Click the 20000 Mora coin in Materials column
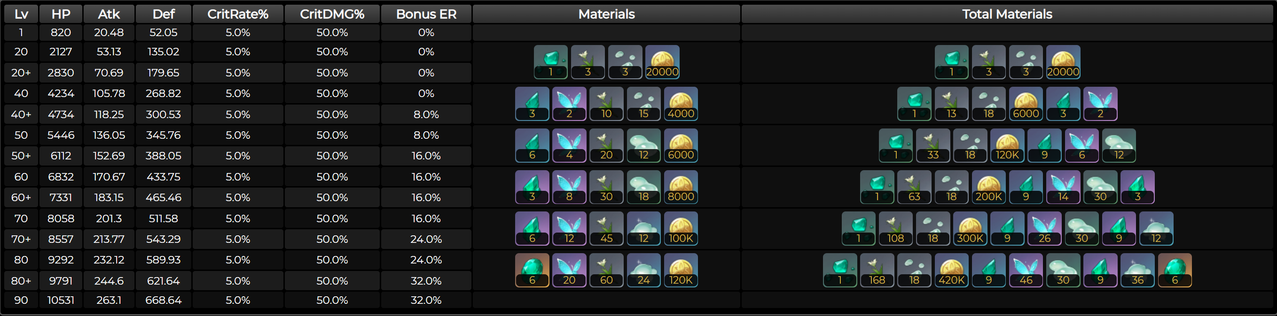This screenshot has height=316, width=1277. coord(662,62)
